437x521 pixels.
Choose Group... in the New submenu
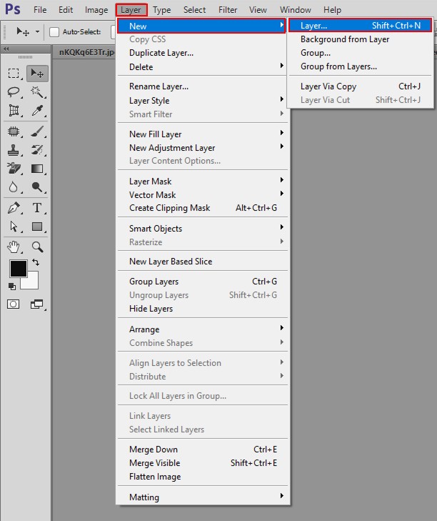click(361, 53)
